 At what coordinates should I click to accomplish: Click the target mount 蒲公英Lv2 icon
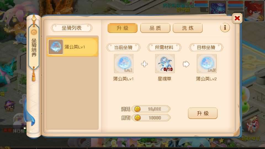click(207, 63)
